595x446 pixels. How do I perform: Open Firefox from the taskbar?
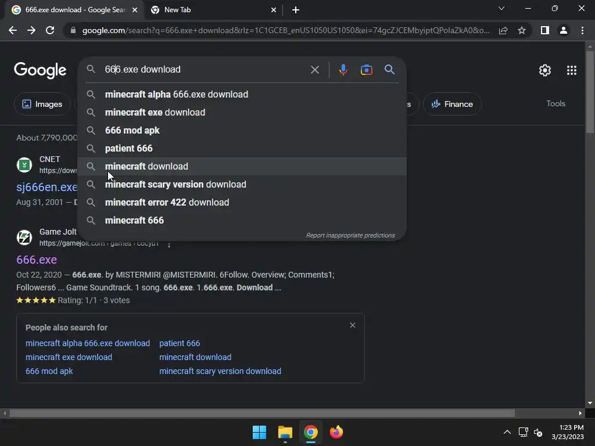tap(336, 432)
